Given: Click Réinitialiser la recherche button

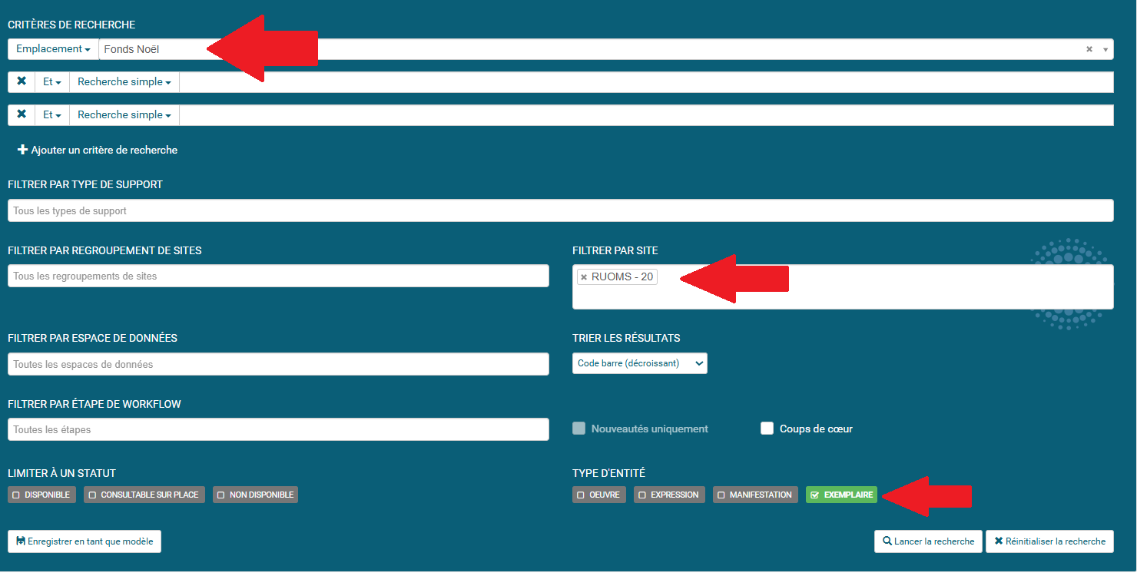Looking at the screenshot, I should tap(1049, 541).
